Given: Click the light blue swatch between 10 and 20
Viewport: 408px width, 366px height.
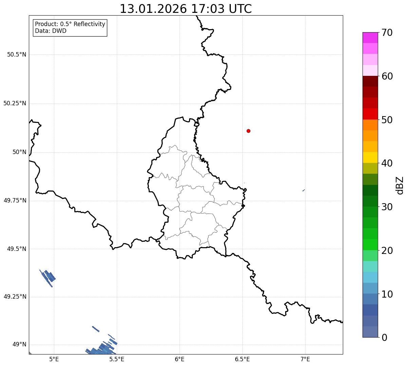Looking at the screenshot, I should click(x=370, y=277).
